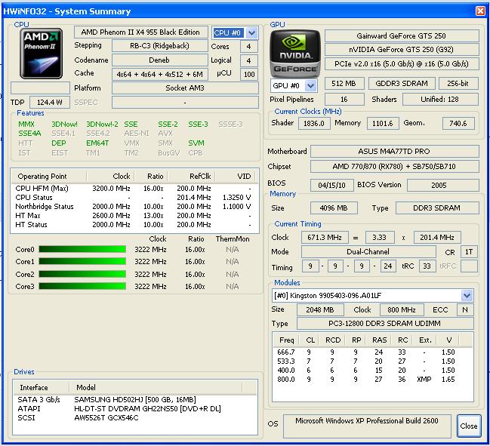Click the VID column header
The height and width of the screenshot is (446, 490).
236,177
